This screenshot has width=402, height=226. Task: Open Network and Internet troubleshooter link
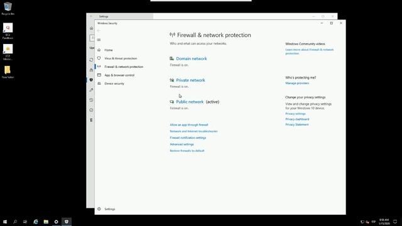tap(193, 131)
